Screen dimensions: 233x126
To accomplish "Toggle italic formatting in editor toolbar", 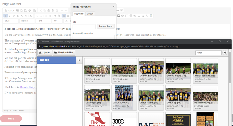I will tap(10, 16).
